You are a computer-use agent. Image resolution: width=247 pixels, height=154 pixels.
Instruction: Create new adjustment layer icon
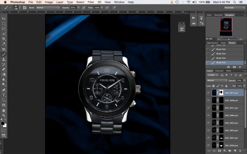(x=225, y=151)
